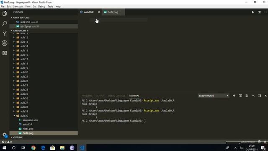Split the terminal panel

[240, 96]
